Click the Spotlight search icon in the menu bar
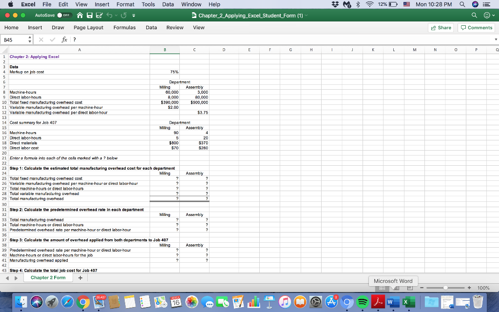The image size is (499, 312). point(462,4)
